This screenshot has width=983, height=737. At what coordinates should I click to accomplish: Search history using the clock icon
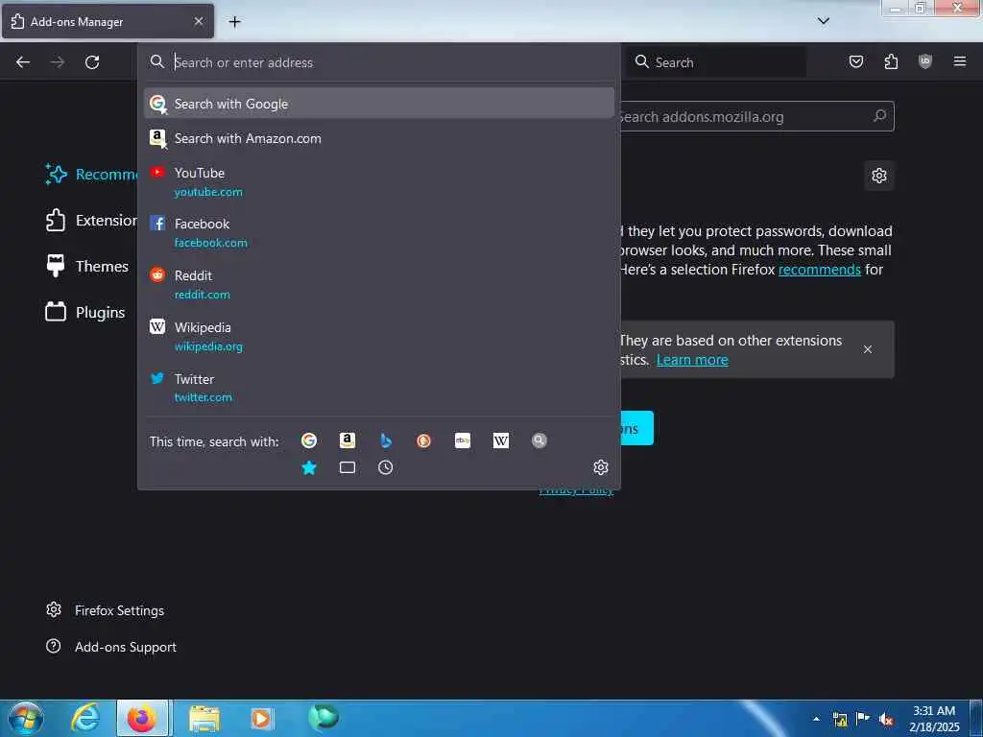[386, 467]
